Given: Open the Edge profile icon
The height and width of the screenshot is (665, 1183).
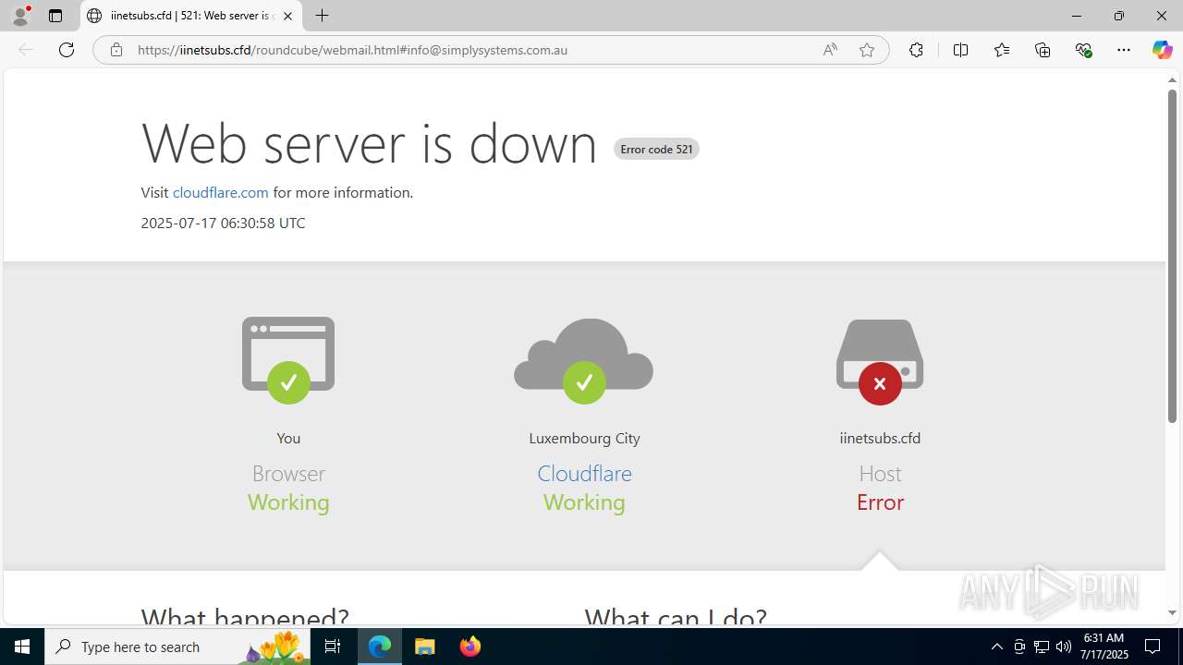Looking at the screenshot, I should click(20, 16).
